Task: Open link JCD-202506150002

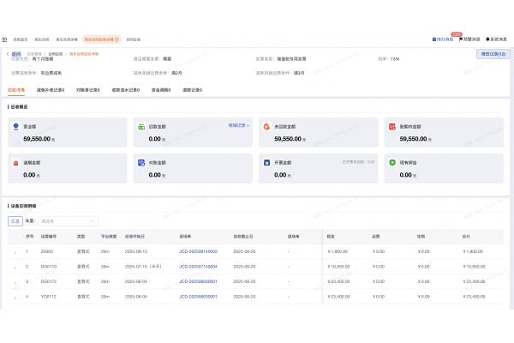Action: [x=198, y=251]
